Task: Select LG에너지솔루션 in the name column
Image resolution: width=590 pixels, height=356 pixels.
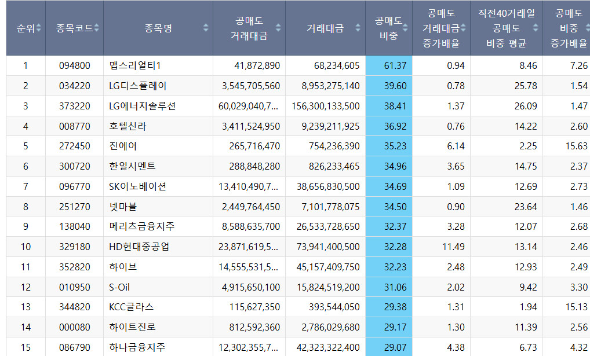Action: (x=142, y=106)
